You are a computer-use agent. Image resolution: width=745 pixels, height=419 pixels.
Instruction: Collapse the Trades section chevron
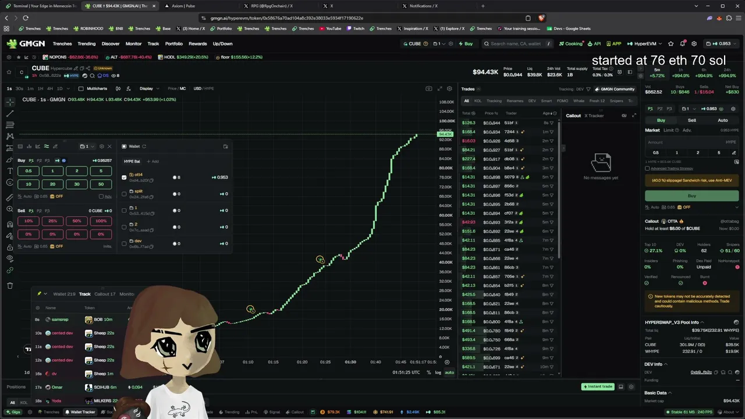click(x=479, y=89)
